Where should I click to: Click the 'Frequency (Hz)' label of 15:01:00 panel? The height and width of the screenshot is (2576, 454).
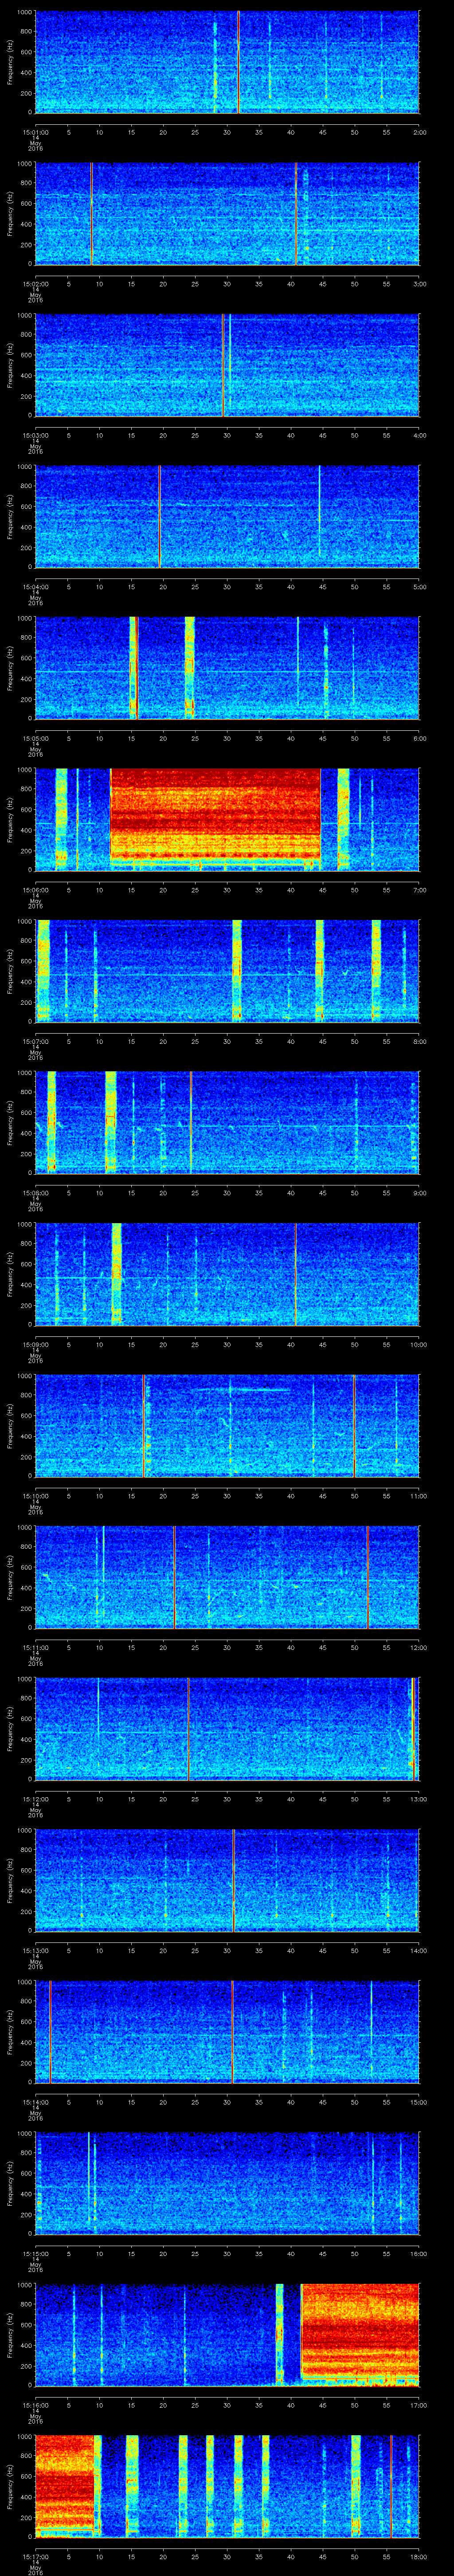pyautogui.click(x=10, y=62)
